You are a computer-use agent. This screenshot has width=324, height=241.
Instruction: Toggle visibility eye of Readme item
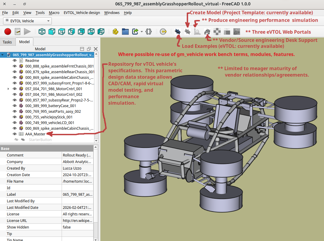pyautogui.click(x=15, y=60)
